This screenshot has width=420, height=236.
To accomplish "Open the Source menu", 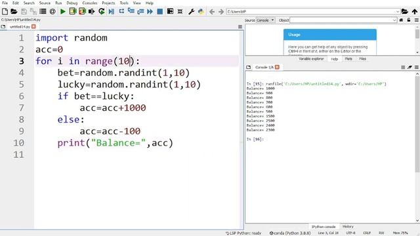I will pos(45,3).
